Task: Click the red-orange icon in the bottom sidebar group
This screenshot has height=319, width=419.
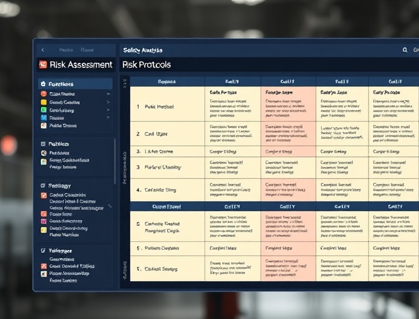Action: [44, 266]
